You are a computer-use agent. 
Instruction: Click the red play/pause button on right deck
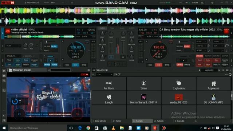(159, 65)
